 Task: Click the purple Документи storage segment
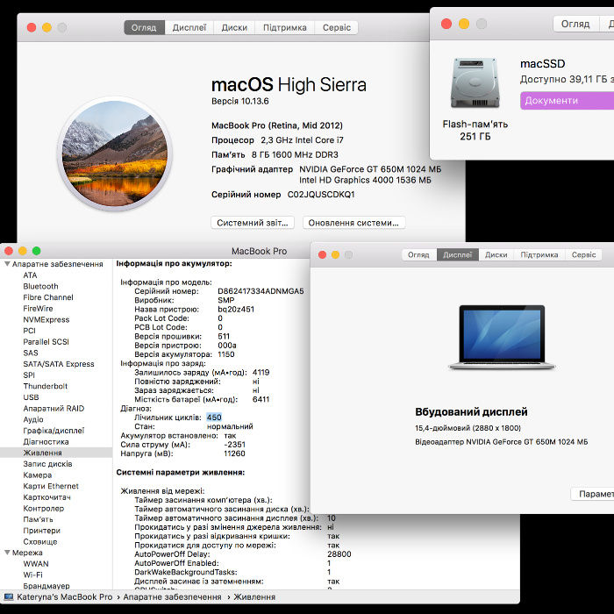point(567,101)
